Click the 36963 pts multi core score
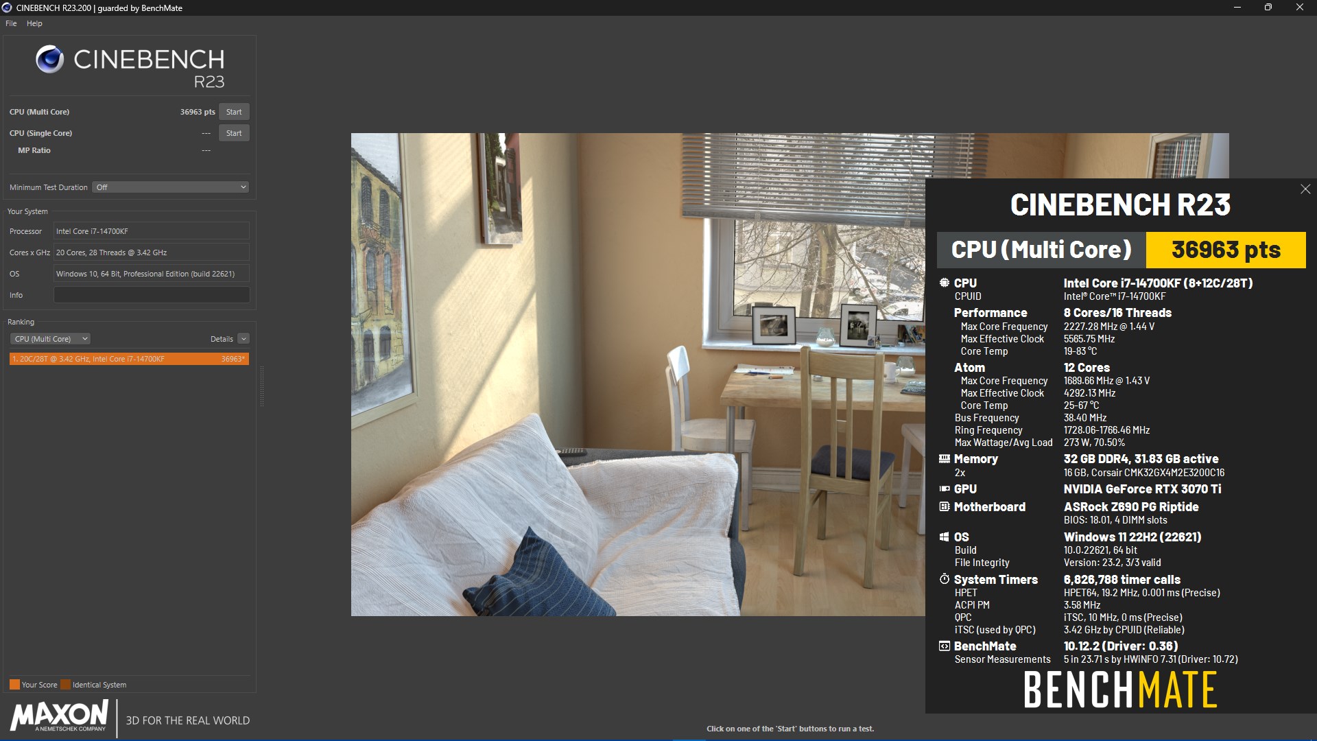Image resolution: width=1317 pixels, height=741 pixels. click(198, 112)
